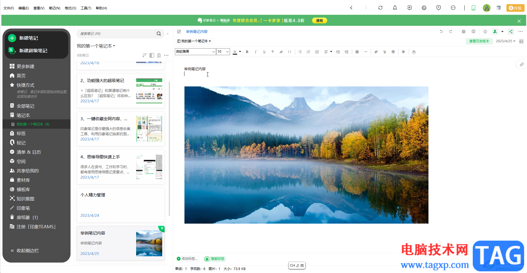527x273 pixels.
Task: Open the 工具(T) menu
Action: click(86, 8)
